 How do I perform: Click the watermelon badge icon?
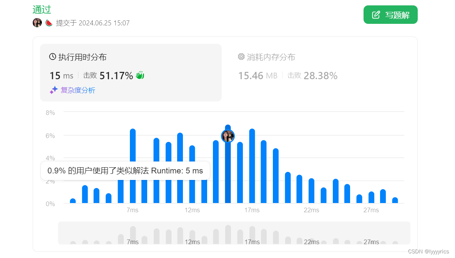tap(49, 23)
